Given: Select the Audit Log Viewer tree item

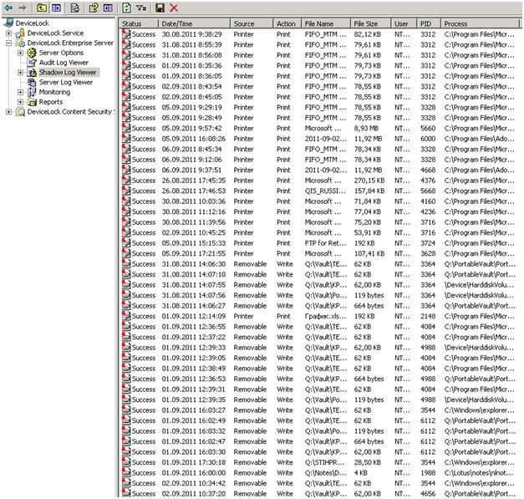Looking at the screenshot, I should coord(64,63).
